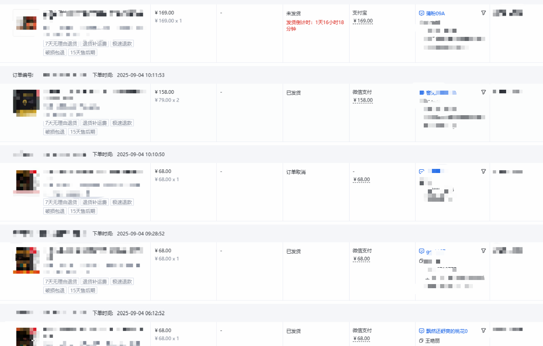Viewport: 543px width, 346px height.
Task: Click the chat icon in the ¥158.00 order row
Action: tap(421, 92)
